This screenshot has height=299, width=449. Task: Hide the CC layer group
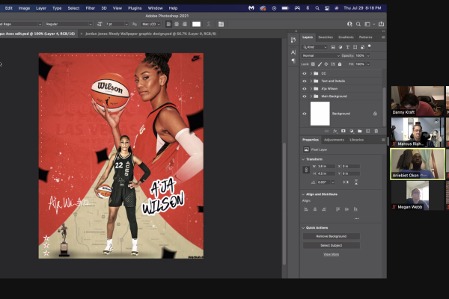pos(305,73)
